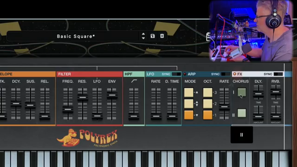Click the HPF curve shape icon
Screen dimensions: 297x167
point(134,81)
